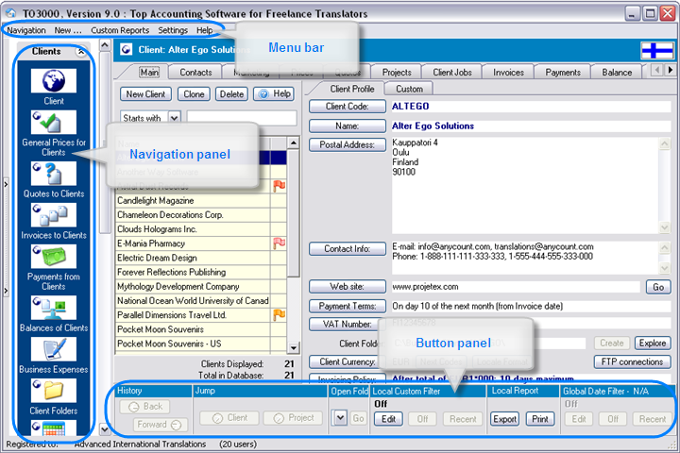The width and height of the screenshot is (680, 453).
Task: Collapse the Clients navigation group
Action: (x=80, y=52)
